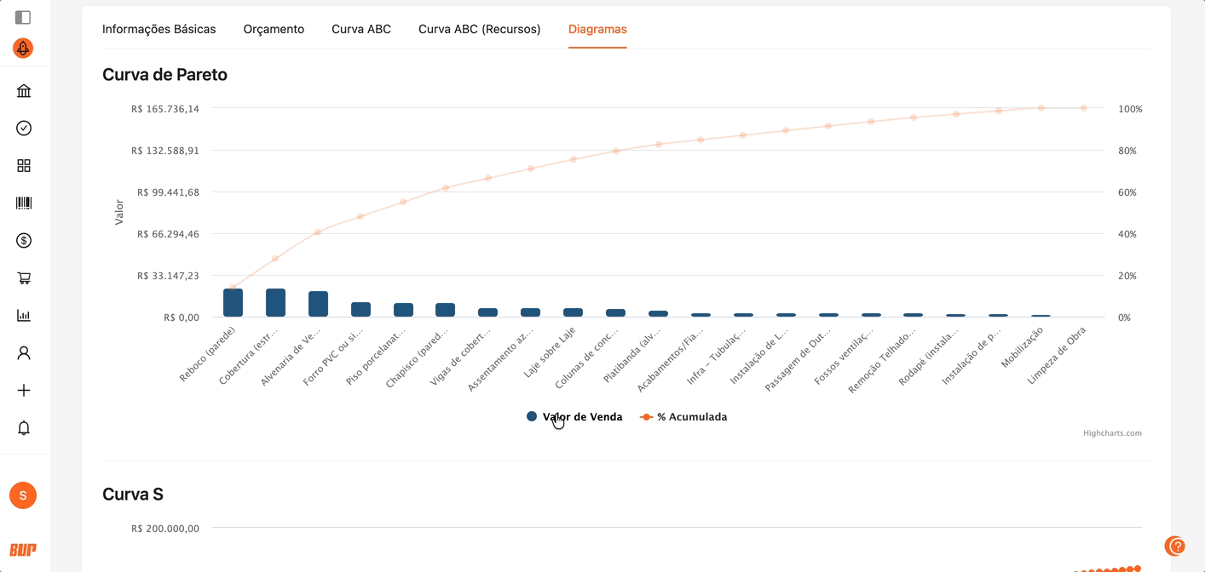The height and width of the screenshot is (572, 1205).
Task: Open the bank building sidebar icon
Action: [x=24, y=91]
